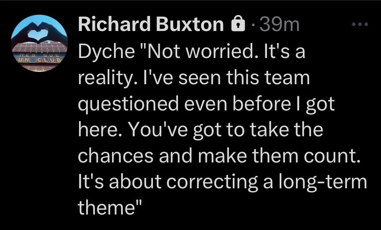This screenshot has height=230, width=381.
Task: Click the line 'chances and make them count.'
Action: point(219,156)
